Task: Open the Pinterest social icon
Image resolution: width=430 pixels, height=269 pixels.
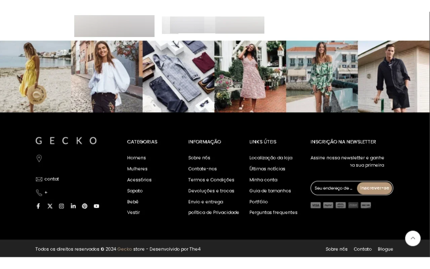Action: coord(85,206)
